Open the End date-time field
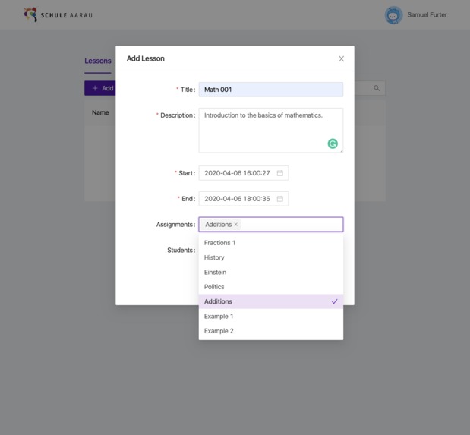This screenshot has height=435, width=470. 244,199
